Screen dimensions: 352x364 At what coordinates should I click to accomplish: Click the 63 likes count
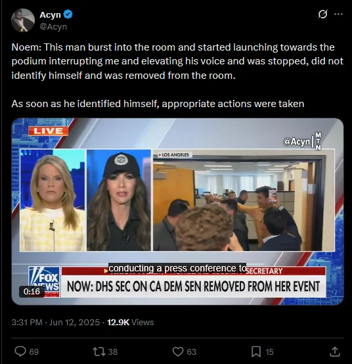191,352
